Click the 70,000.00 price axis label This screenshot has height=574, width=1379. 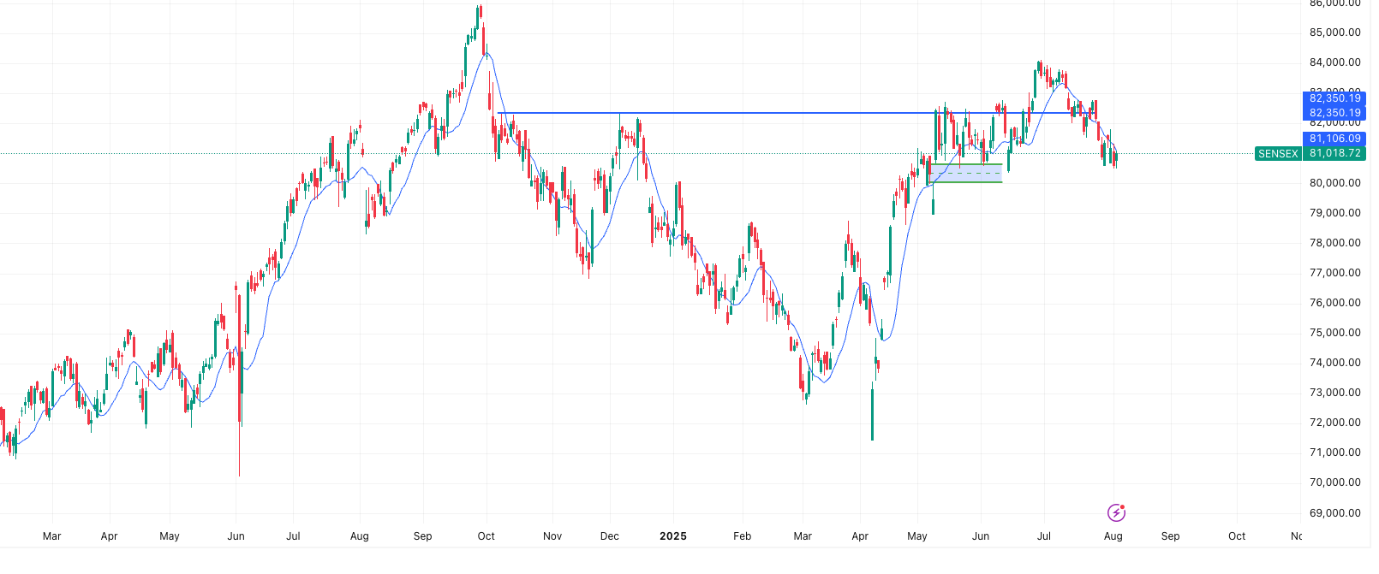click(x=1334, y=482)
